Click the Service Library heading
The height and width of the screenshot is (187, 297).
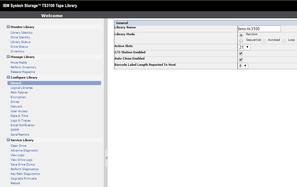[x=22, y=140]
